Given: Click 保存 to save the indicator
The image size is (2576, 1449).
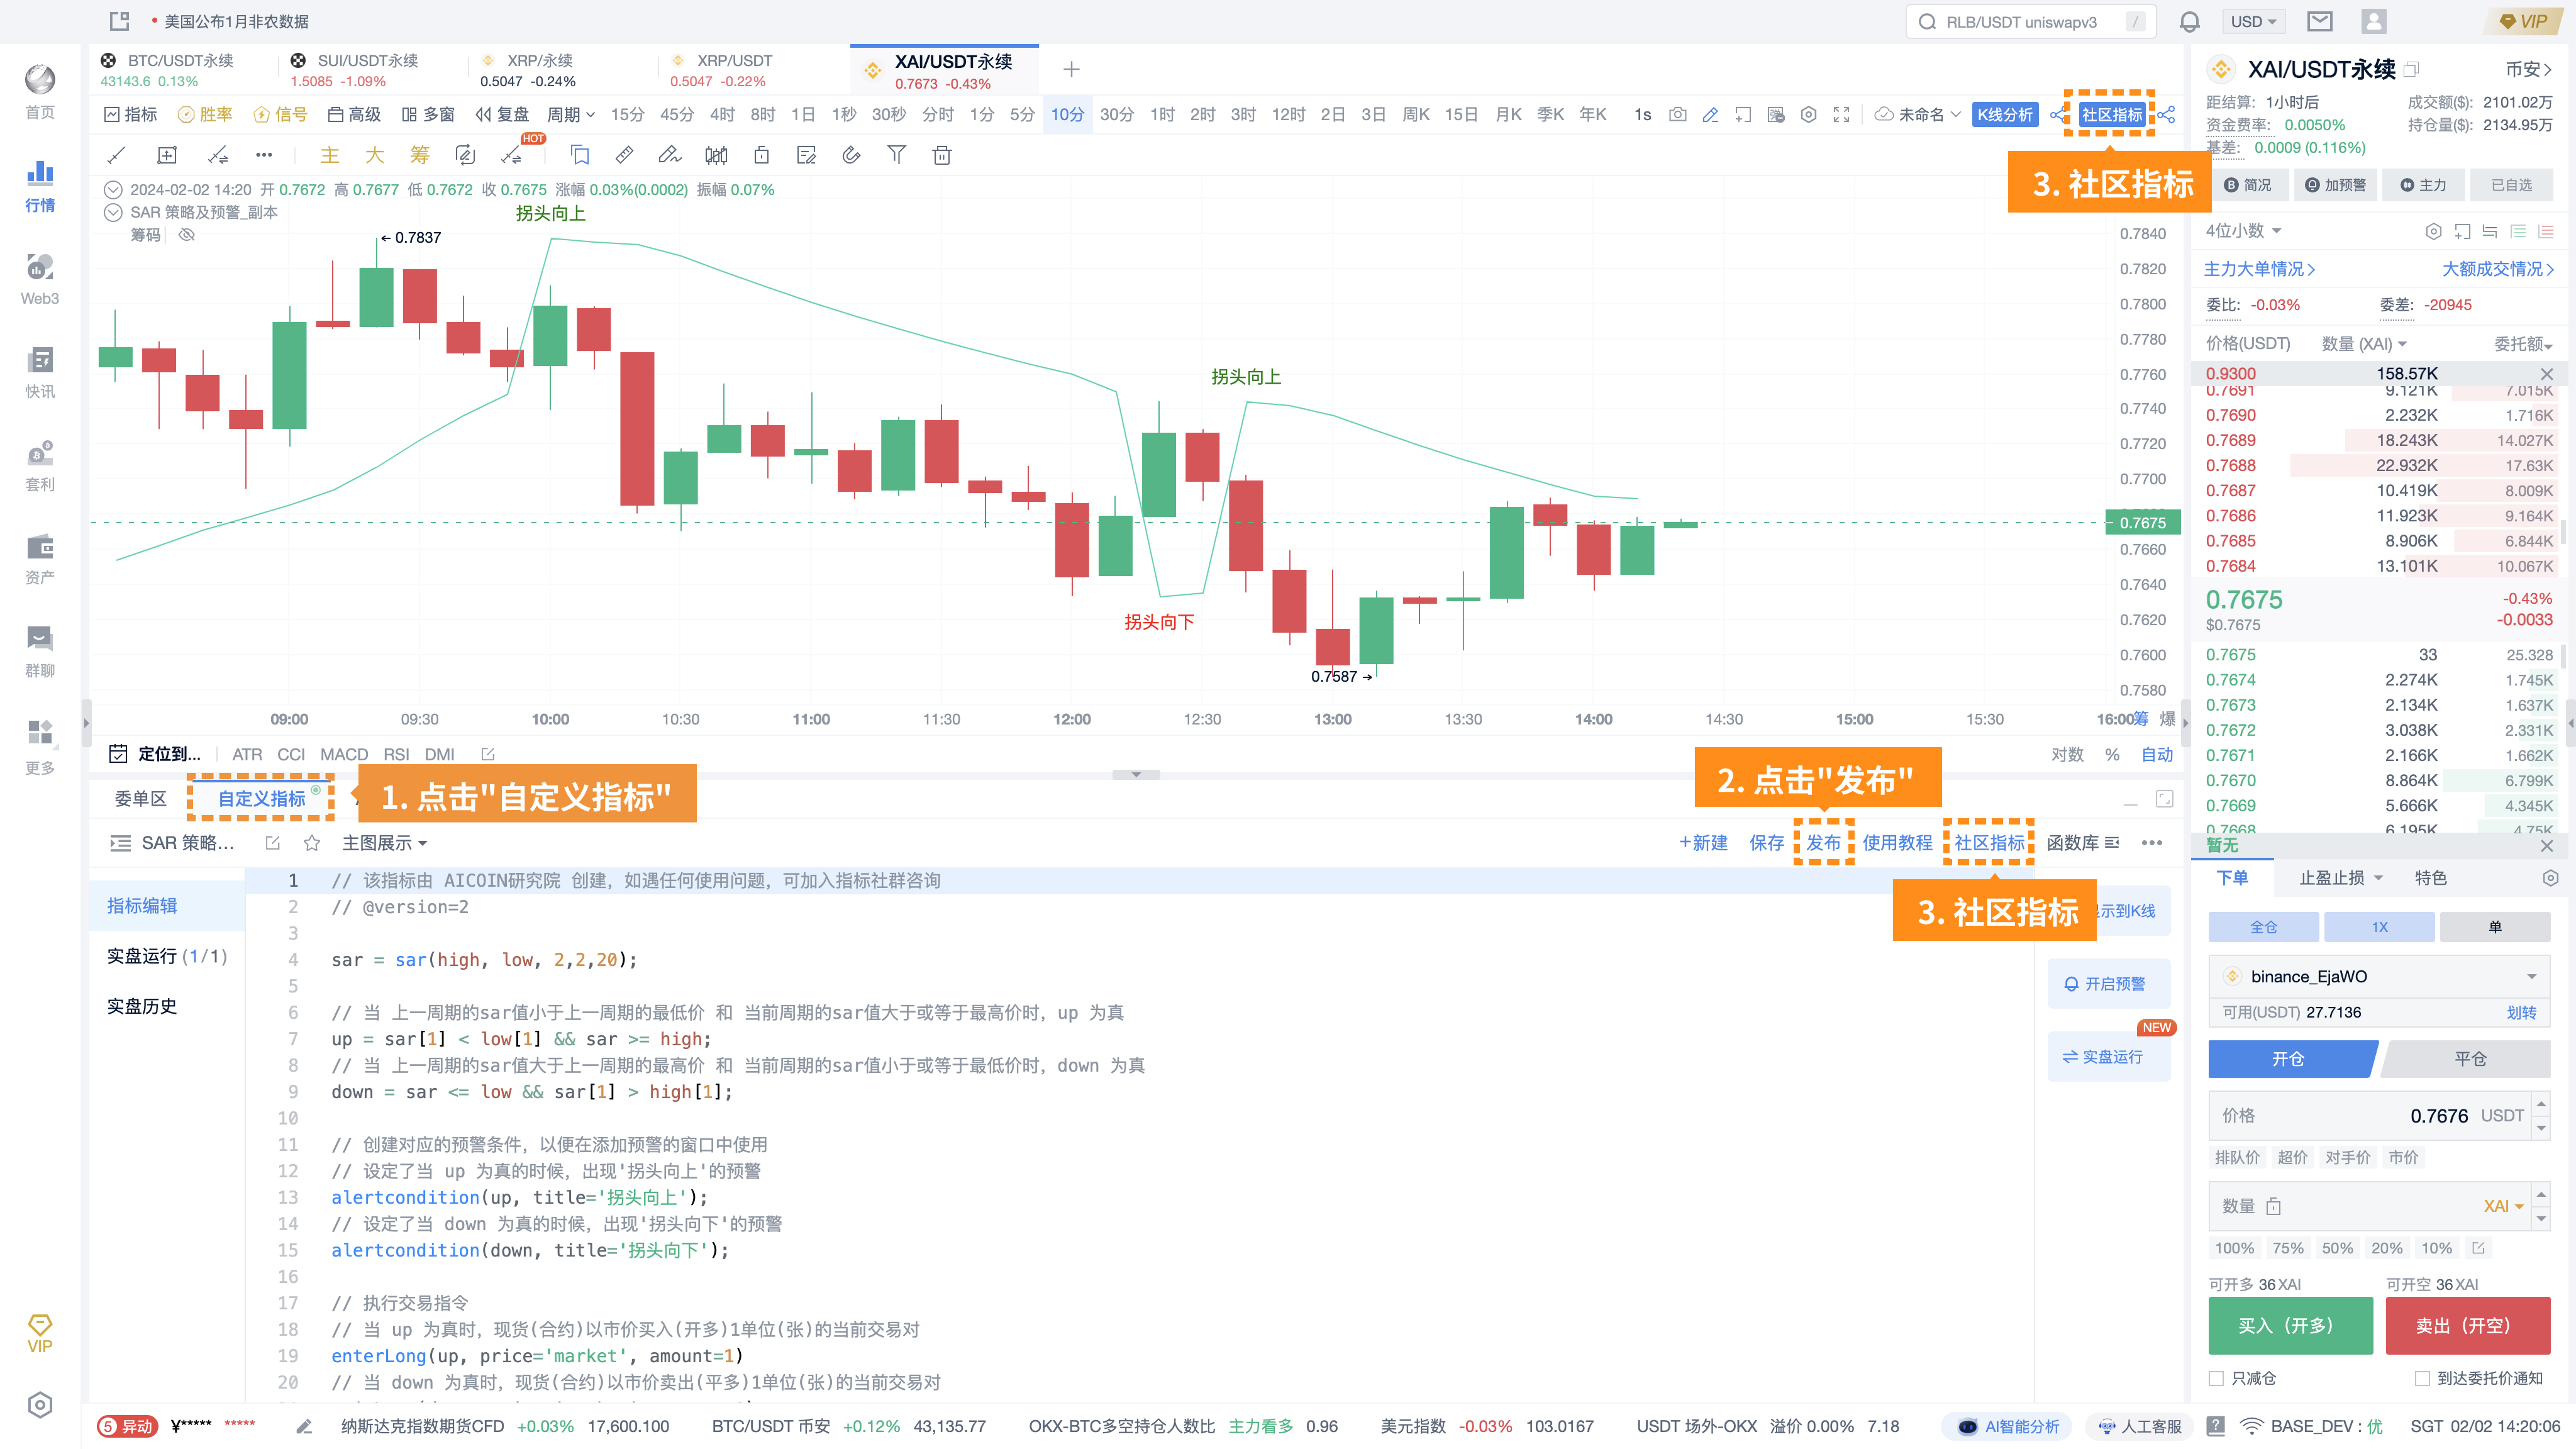Looking at the screenshot, I should (x=1766, y=843).
